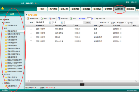The width and height of the screenshot is (139, 92).
Task: Uncheck the 待审核 status checkbox
Action: [118, 23]
